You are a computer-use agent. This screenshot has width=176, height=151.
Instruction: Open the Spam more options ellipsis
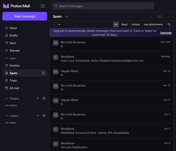pyautogui.click(x=67, y=16)
